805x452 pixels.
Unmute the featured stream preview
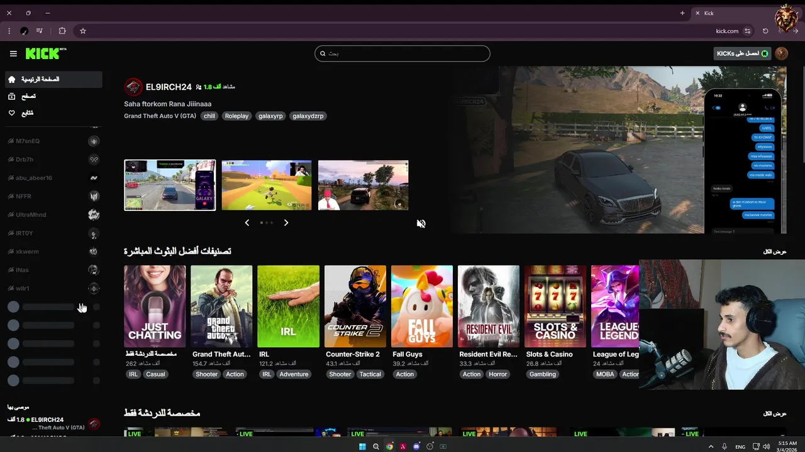tap(421, 223)
